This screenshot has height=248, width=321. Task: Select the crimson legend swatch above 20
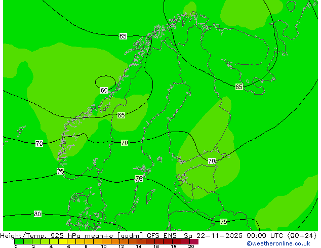194,241
